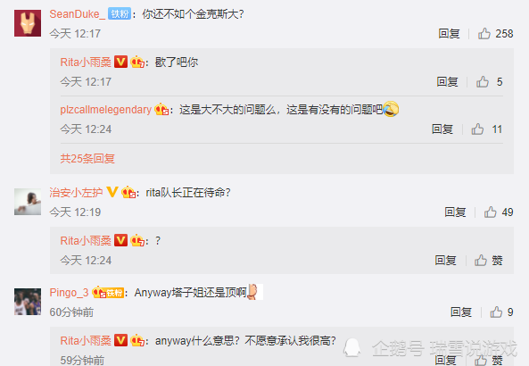Like plzcallmelegendary's reply with 11 likes
The width and height of the screenshot is (529, 366).
point(477,129)
